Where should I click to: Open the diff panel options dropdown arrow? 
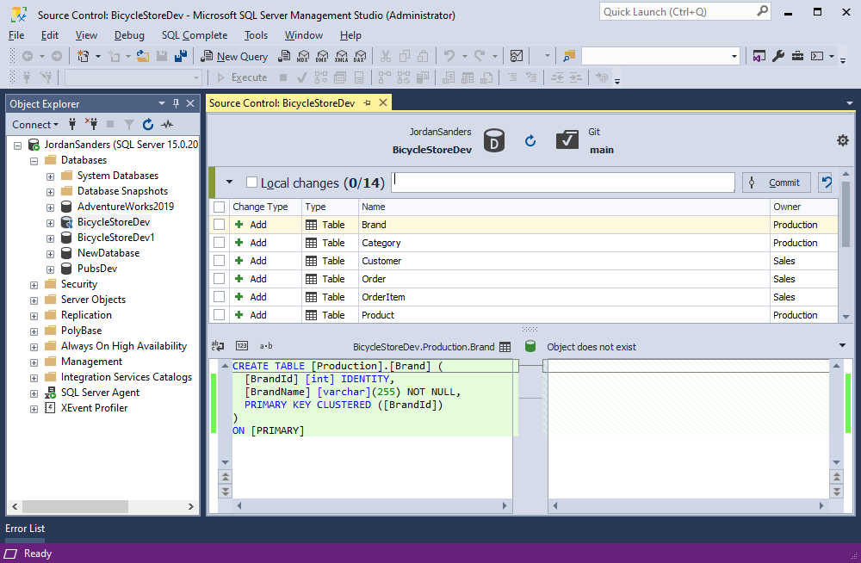842,345
